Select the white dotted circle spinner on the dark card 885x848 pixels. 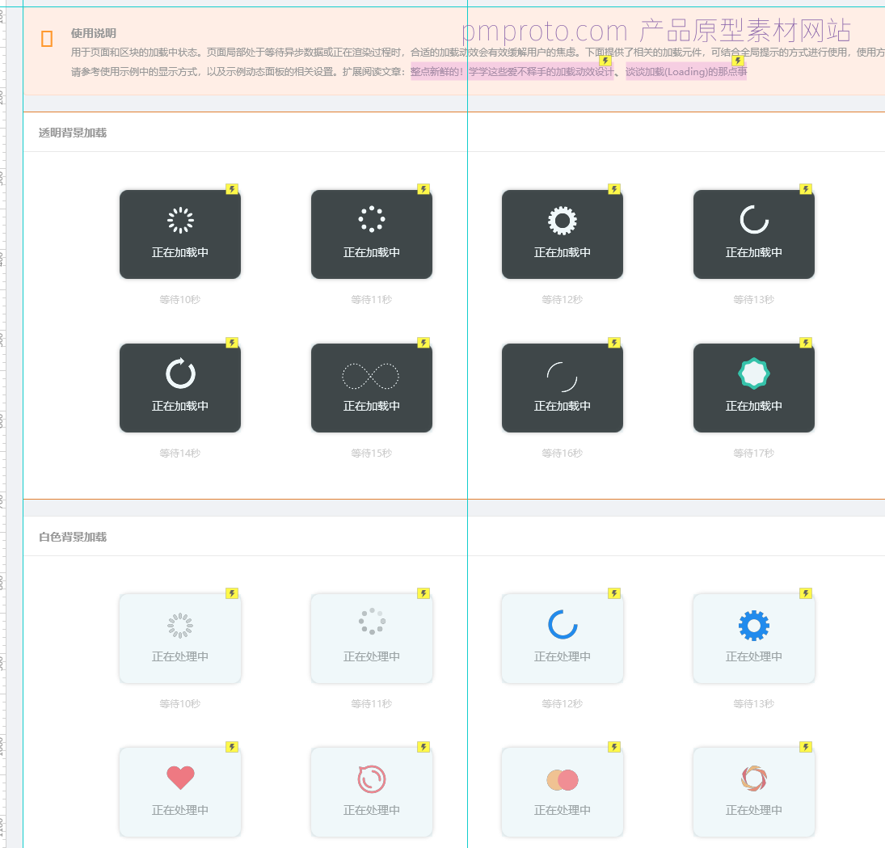pyautogui.click(x=371, y=219)
